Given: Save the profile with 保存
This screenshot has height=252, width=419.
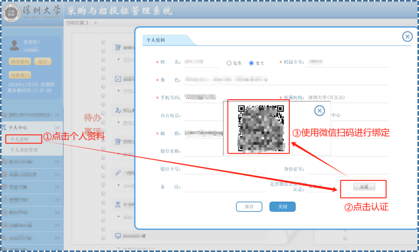Looking at the screenshot, I should pos(249,206).
